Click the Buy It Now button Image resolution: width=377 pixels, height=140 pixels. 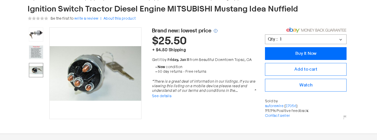tap(306, 54)
